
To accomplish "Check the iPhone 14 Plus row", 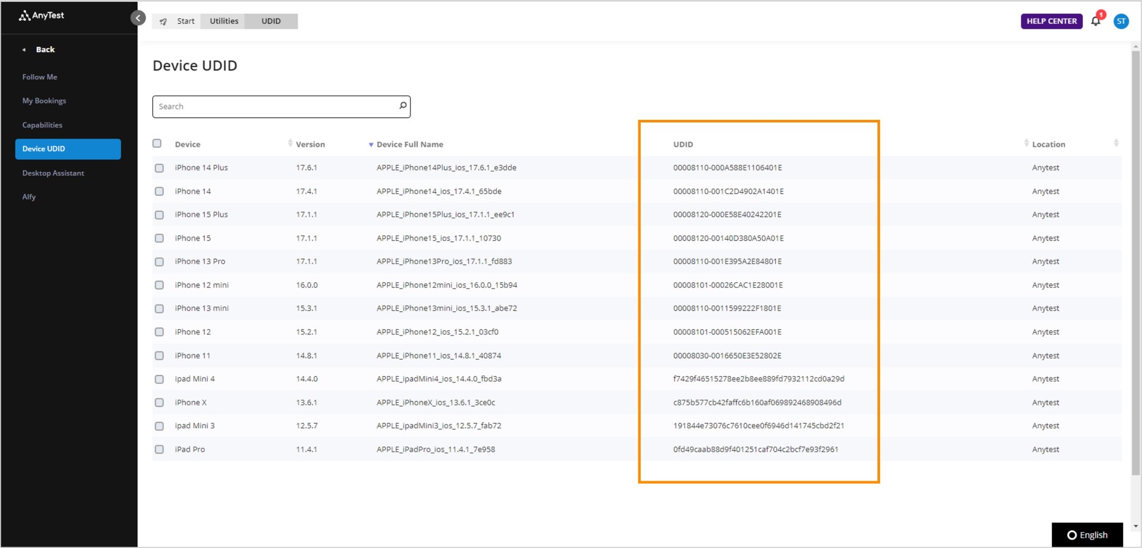I will 159,168.
